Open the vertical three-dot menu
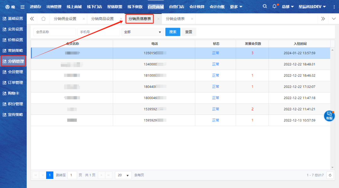This screenshot has height=188, width=339. click(334, 7)
